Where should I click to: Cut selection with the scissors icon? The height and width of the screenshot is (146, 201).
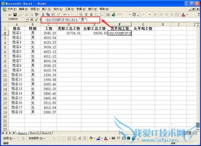[x=43, y=14]
